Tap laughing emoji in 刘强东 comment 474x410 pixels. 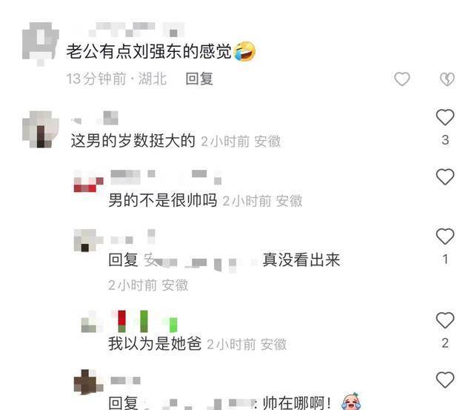(244, 51)
